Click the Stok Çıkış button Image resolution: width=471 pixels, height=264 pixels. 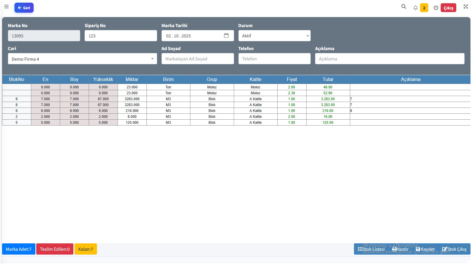click(x=454, y=249)
